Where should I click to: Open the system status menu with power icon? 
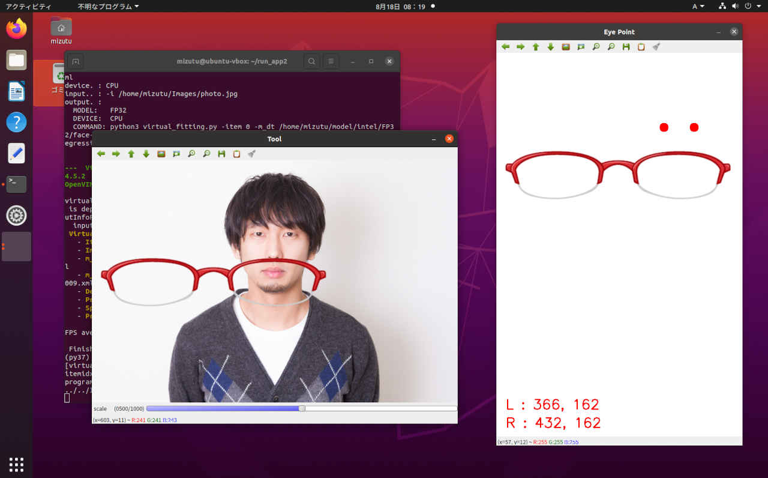[x=748, y=7]
